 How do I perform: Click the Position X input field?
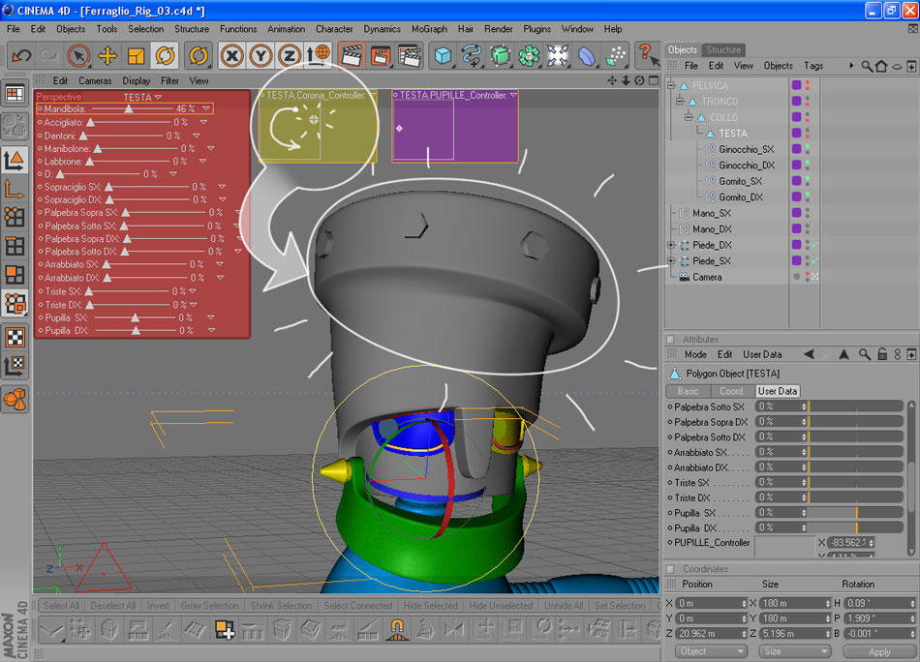(x=711, y=603)
